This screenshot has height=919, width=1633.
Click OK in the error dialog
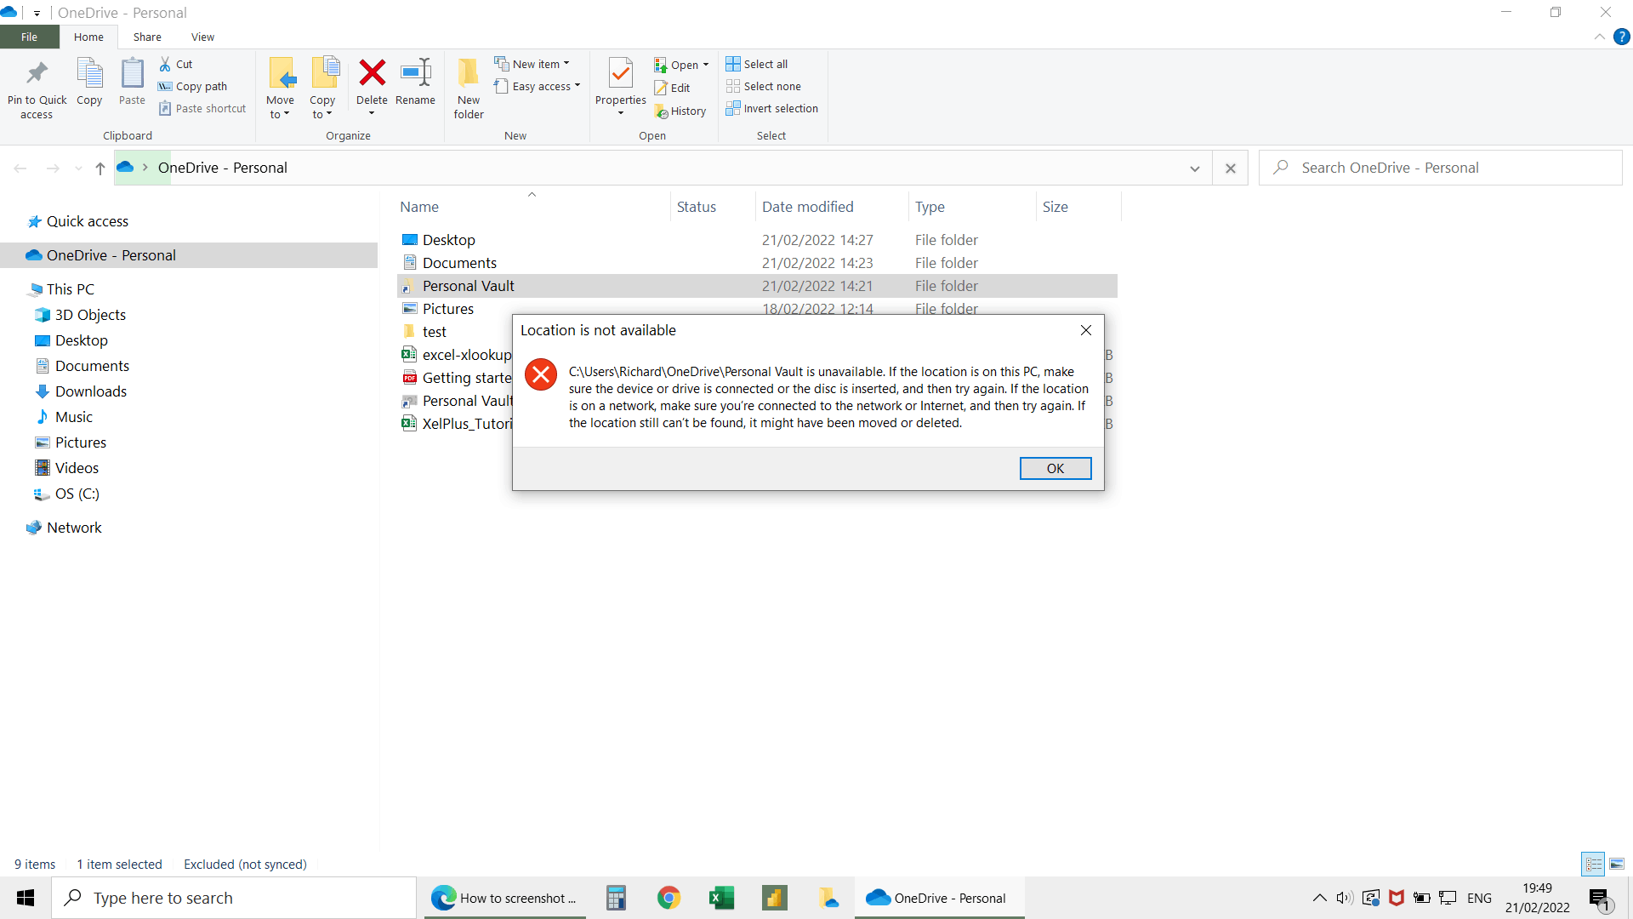coord(1055,468)
